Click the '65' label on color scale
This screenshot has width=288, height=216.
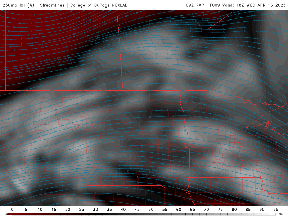[193, 210]
